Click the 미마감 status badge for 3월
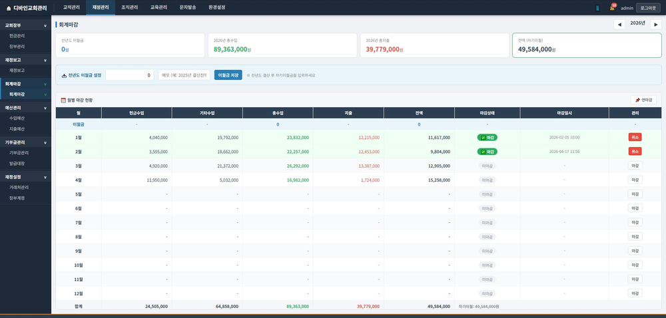The image size is (666, 318). (488, 166)
